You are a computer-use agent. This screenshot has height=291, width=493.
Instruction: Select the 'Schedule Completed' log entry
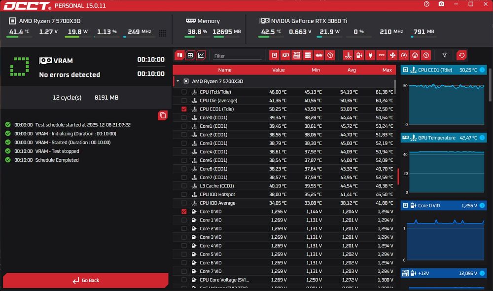point(57,160)
